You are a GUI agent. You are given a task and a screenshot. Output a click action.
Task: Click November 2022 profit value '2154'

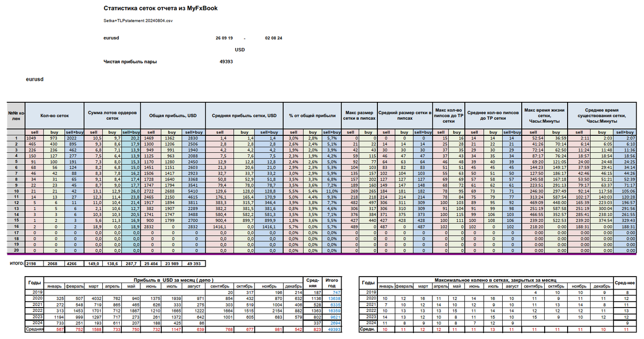pos(270,310)
